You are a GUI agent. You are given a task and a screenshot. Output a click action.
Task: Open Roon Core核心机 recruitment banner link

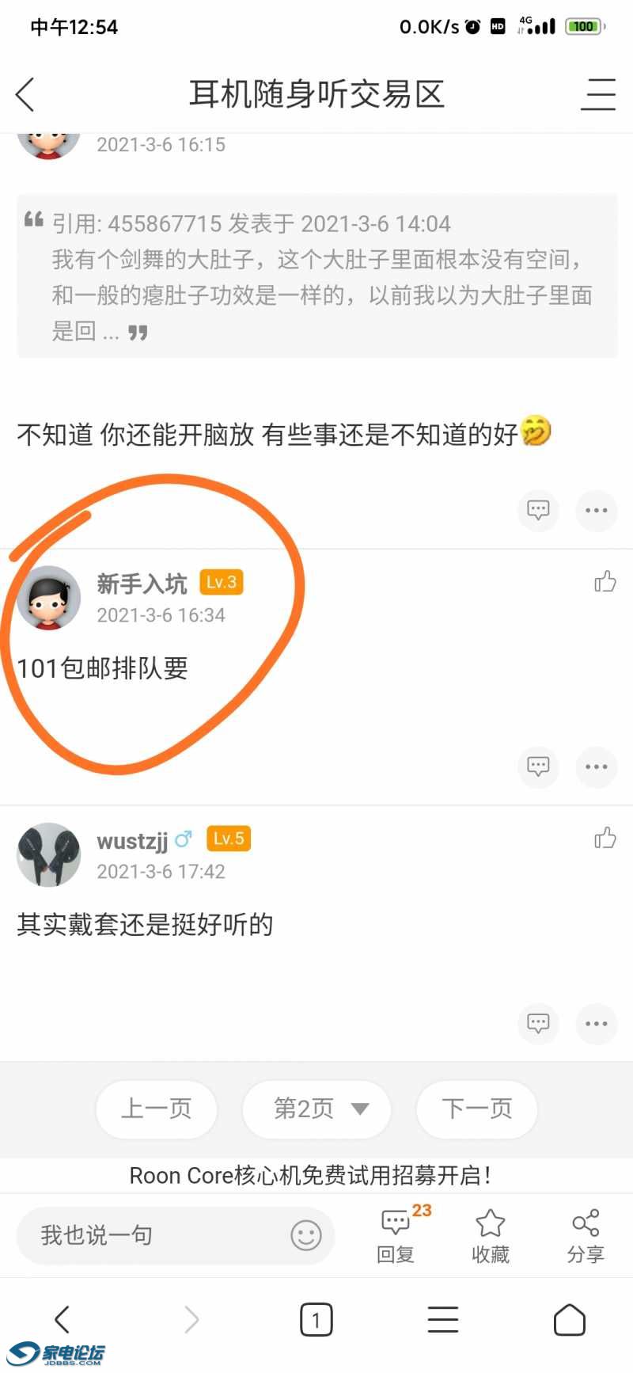(310, 1176)
